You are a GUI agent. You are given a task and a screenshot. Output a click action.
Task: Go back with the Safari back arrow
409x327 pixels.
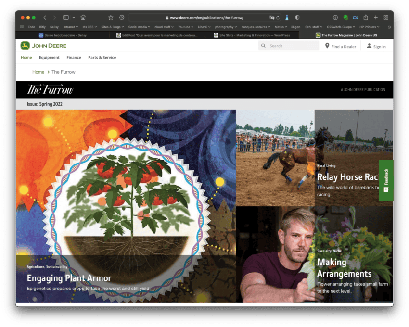click(45, 18)
